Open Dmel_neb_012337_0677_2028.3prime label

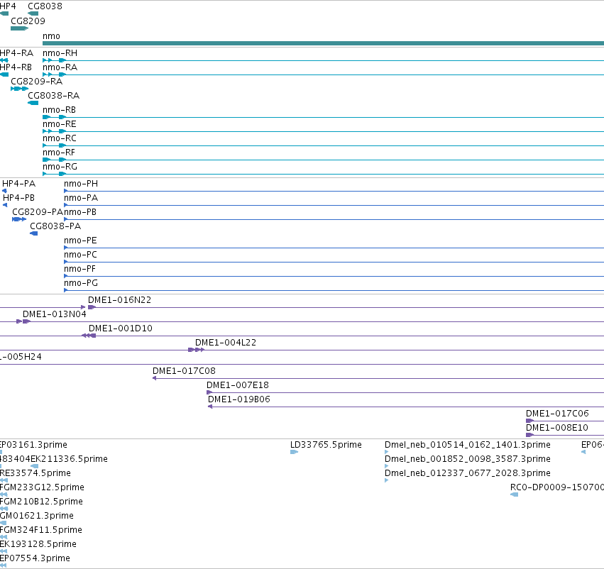(x=468, y=473)
